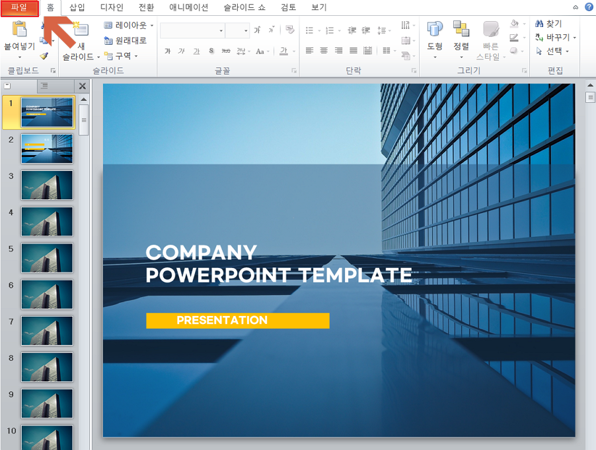Select slide 2 thumbnail

pos(47,148)
